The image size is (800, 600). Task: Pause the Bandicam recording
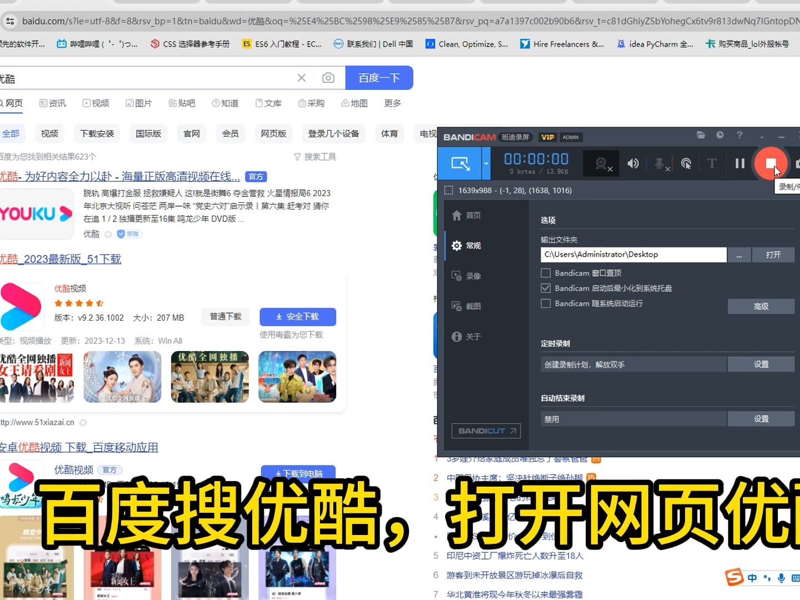[739, 163]
